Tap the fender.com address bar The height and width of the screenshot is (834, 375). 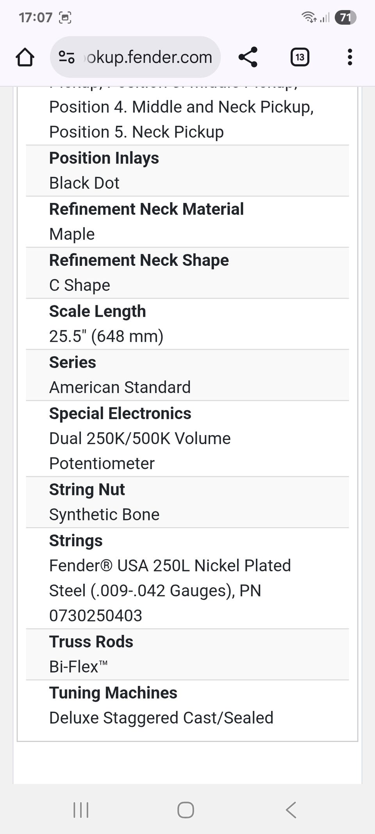[x=148, y=57]
